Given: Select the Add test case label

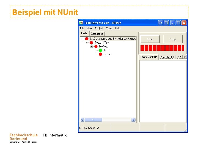Looking at the screenshot, I should pyautogui.click(x=106, y=50).
